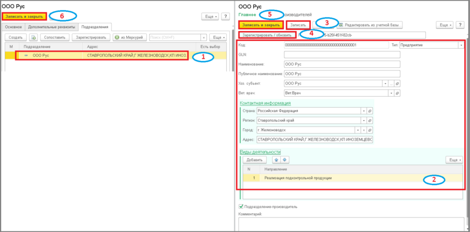The image size is (470, 232).
Task: Click the green plus 'из Меркурий' button
Action: 130,37
